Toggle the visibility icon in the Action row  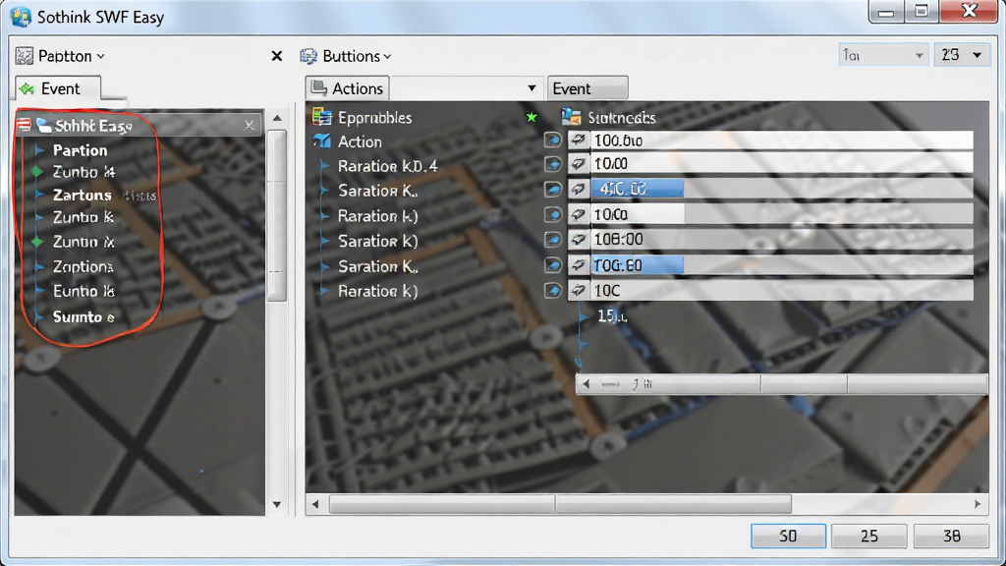pos(552,140)
